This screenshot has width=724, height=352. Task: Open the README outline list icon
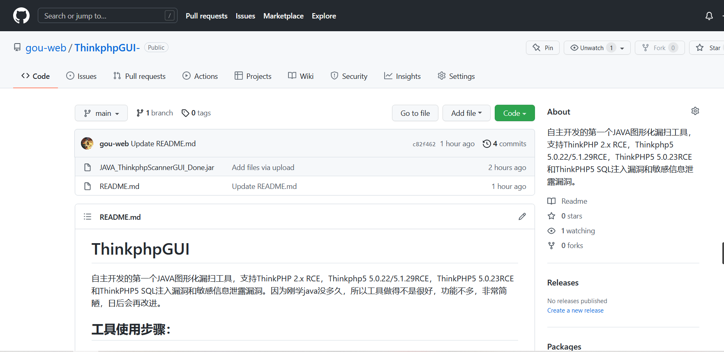pyautogui.click(x=88, y=216)
